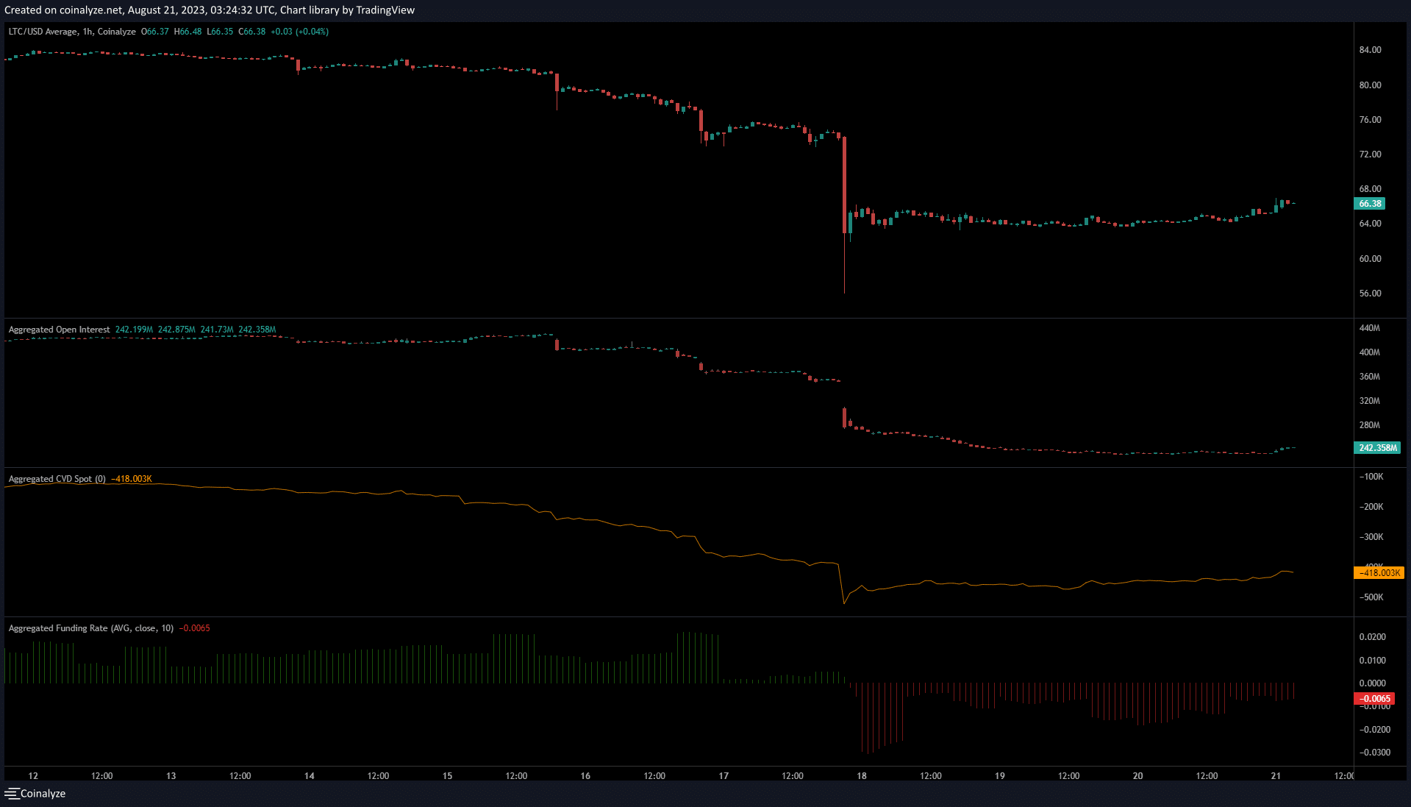Click the Aggregated Funding Rate legend label
This screenshot has width=1411, height=807.
[x=90, y=628]
